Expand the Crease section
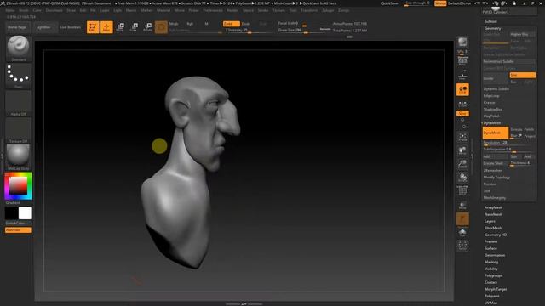This screenshot has width=545, height=306. [489, 103]
